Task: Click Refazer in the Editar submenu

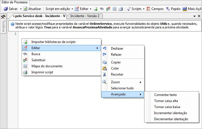Action: pos(123,55)
